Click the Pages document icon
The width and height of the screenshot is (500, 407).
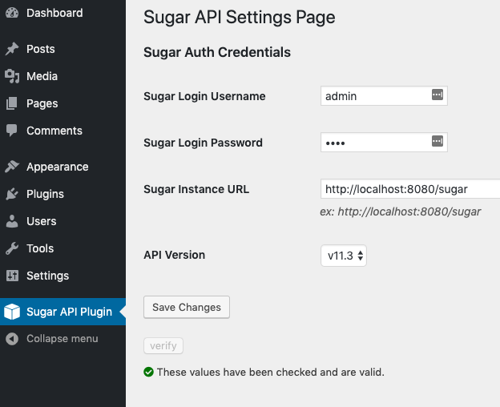tap(12, 103)
